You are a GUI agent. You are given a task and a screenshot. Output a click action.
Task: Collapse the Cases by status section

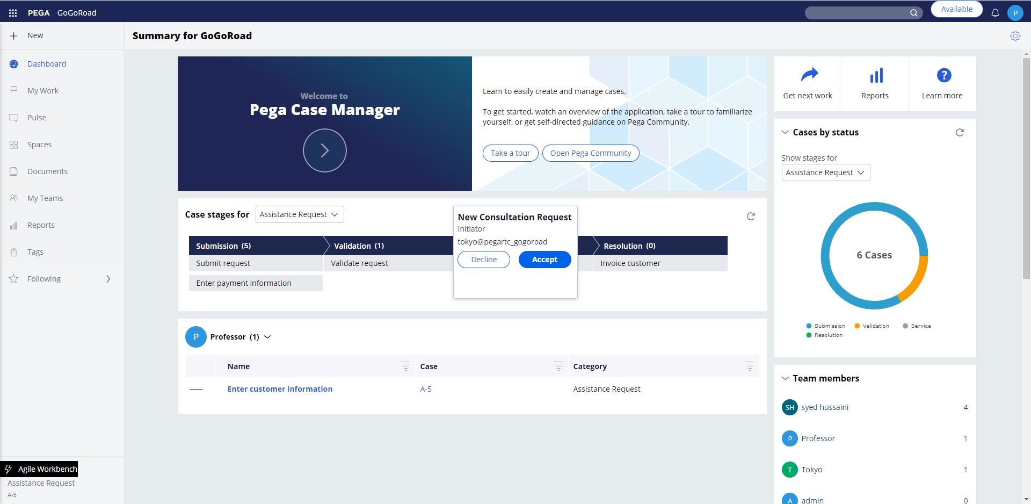[785, 132]
